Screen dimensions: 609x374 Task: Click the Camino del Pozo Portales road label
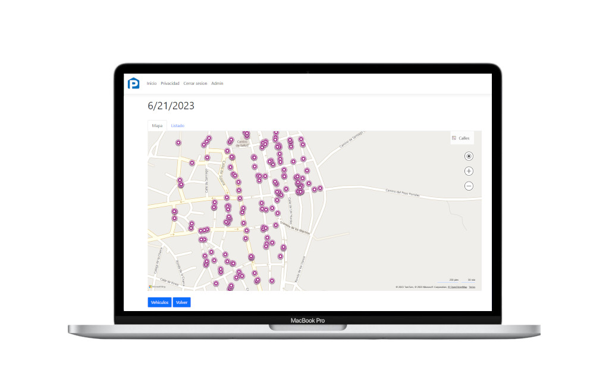[x=403, y=192]
